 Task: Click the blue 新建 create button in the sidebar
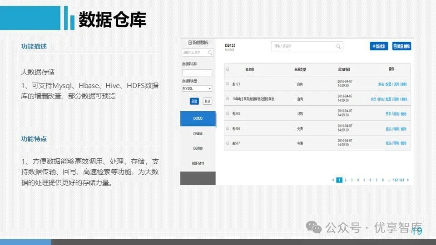[x=194, y=101]
